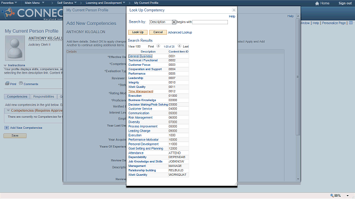Click the Add New Competencies plus icon

pyautogui.click(x=7, y=128)
